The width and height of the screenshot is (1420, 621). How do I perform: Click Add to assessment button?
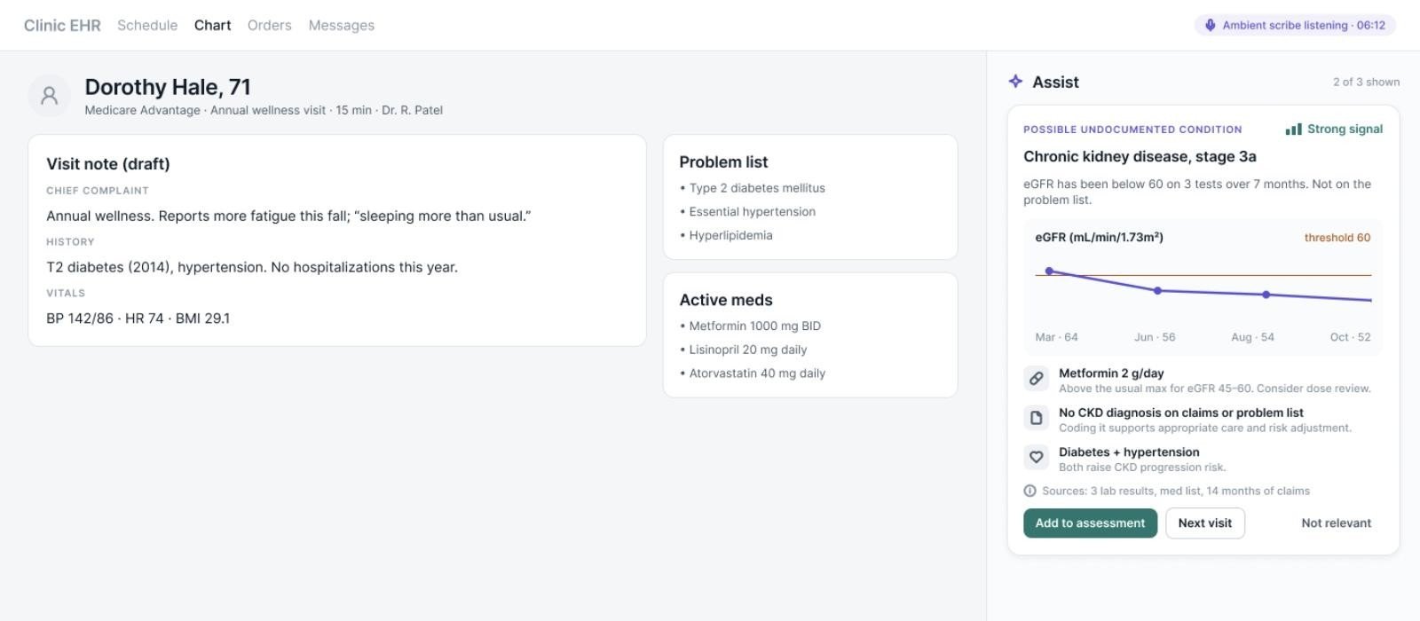coord(1090,523)
